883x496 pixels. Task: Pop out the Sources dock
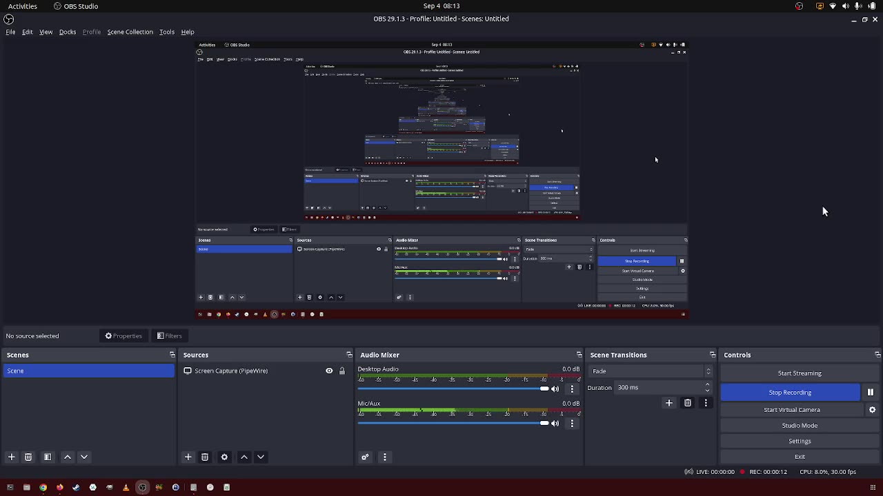[x=349, y=355]
